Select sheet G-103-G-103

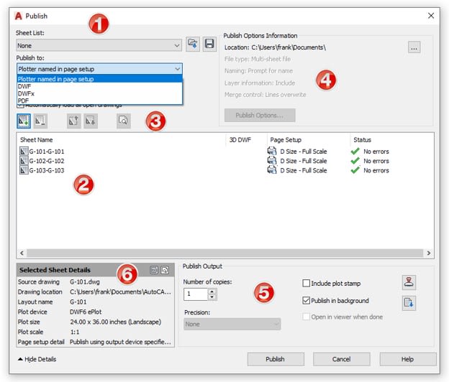[47, 170]
